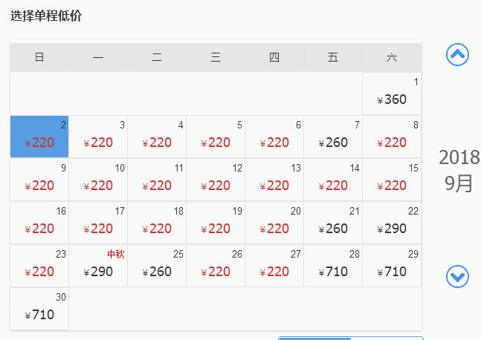Pick September 22 with ¥290 fare
Viewport: 481px width, 340px height.
tap(392, 223)
